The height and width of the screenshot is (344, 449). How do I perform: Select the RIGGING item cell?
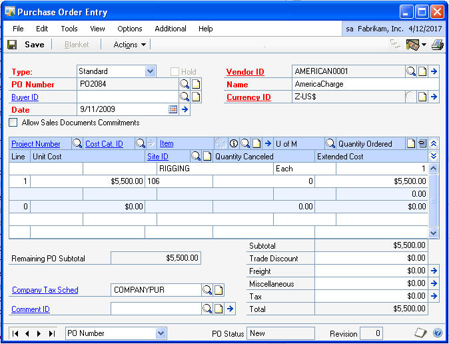click(215, 169)
